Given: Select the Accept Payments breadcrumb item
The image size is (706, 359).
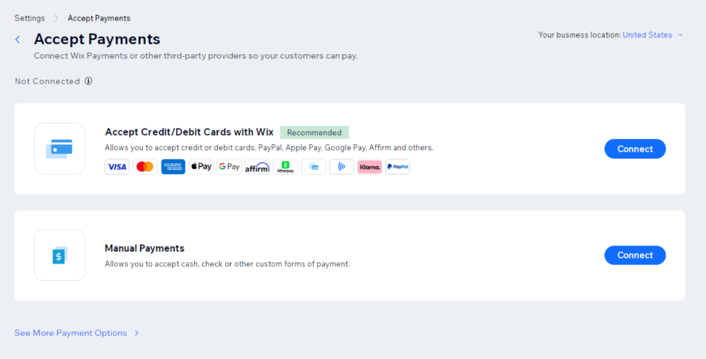Looking at the screenshot, I should tap(99, 18).
